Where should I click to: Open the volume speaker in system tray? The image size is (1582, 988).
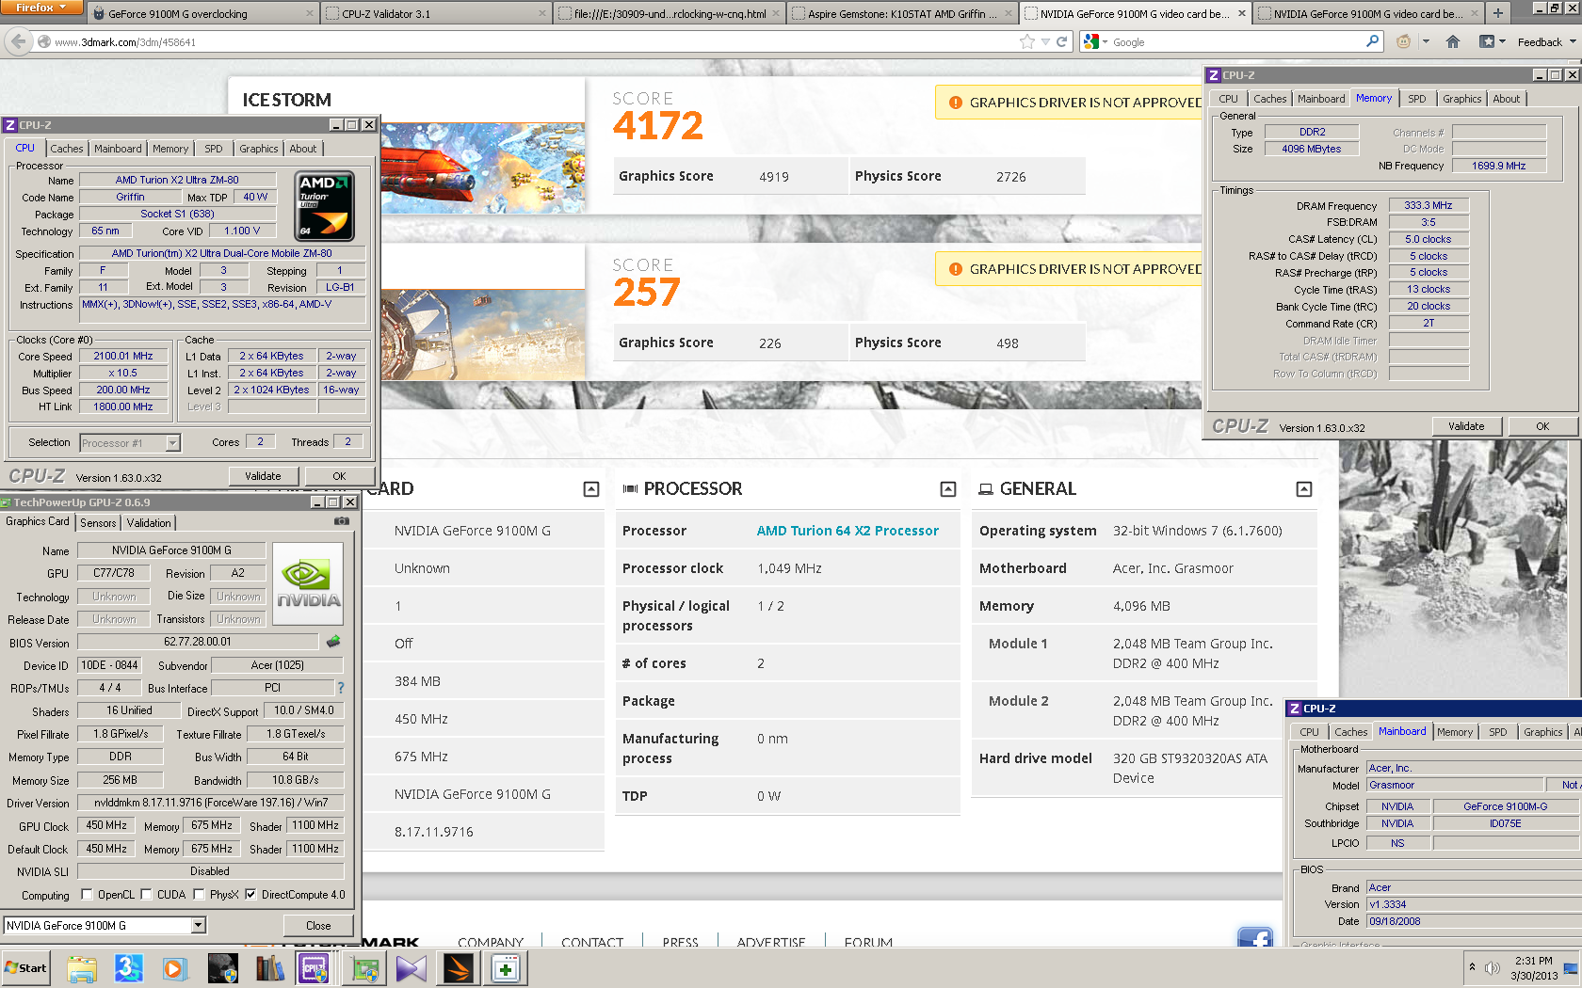pyautogui.click(x=1493, y=968)
